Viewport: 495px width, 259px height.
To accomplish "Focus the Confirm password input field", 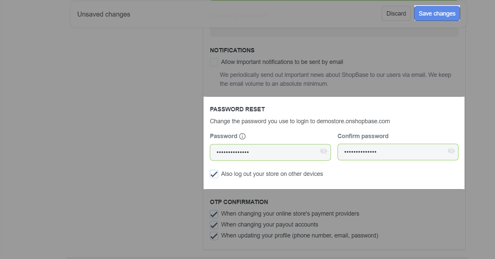I will (x=398, y=152).
